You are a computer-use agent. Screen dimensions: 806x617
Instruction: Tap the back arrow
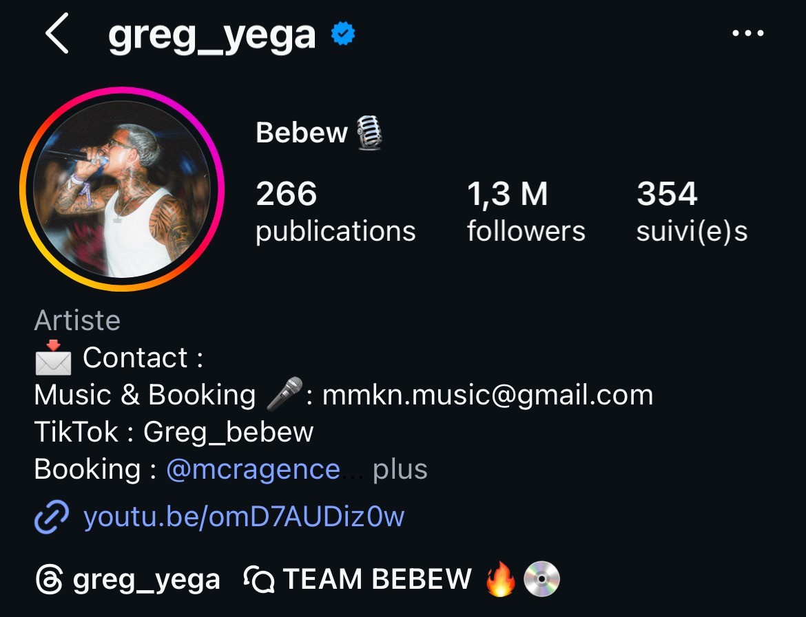[58, 34]
